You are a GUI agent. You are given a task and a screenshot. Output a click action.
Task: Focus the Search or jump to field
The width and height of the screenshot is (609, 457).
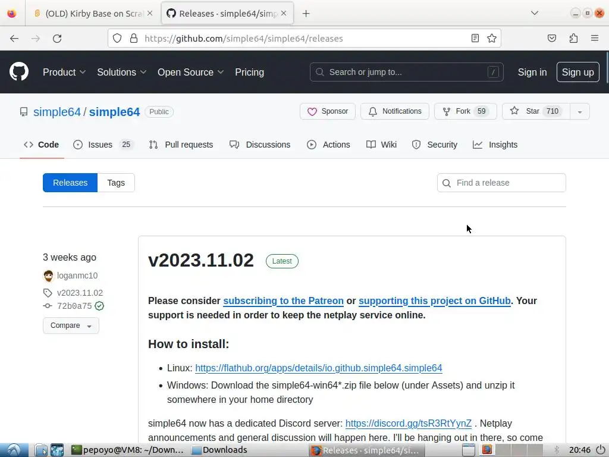click(407, 72)
